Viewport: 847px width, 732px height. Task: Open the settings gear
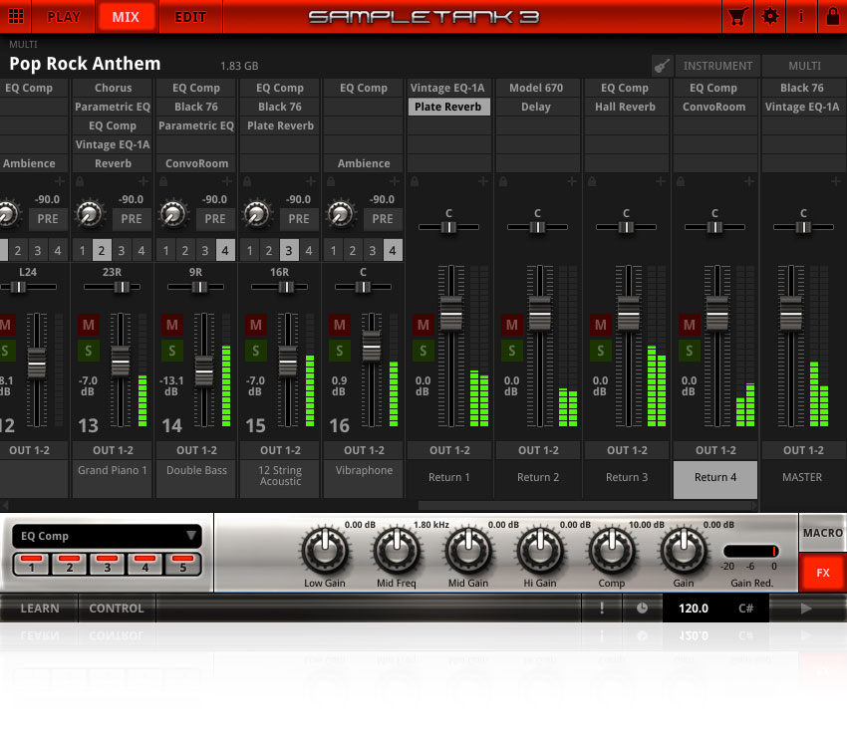(x=771, y=16)
